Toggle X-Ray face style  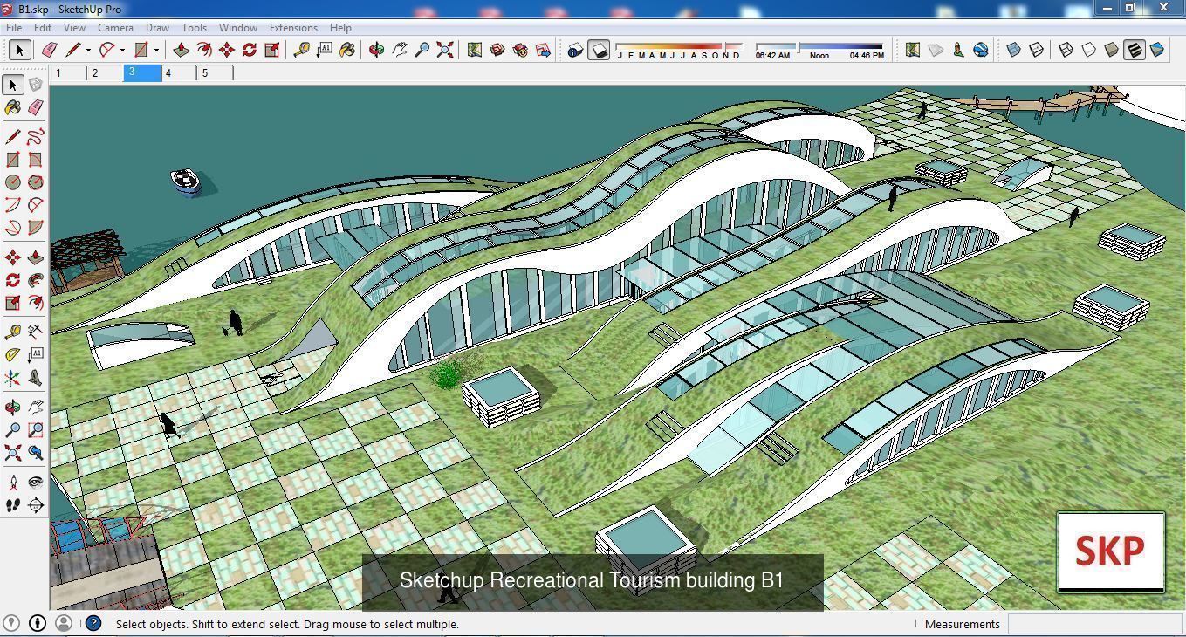[x=1013, y=50]
